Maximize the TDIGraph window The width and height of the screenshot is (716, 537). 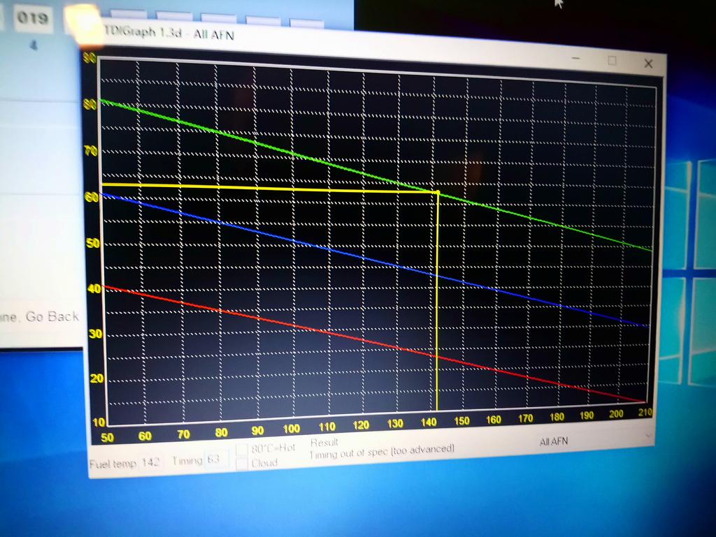(x=613, y=61)
